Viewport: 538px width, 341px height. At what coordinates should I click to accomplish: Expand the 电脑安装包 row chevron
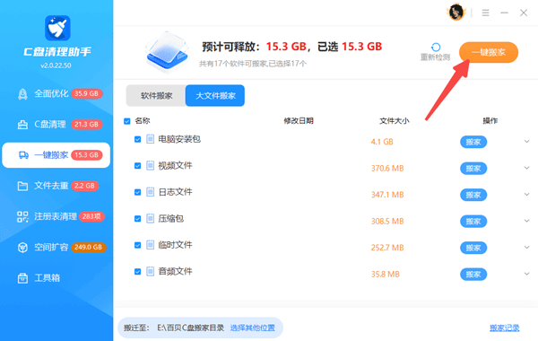[526, 142]
